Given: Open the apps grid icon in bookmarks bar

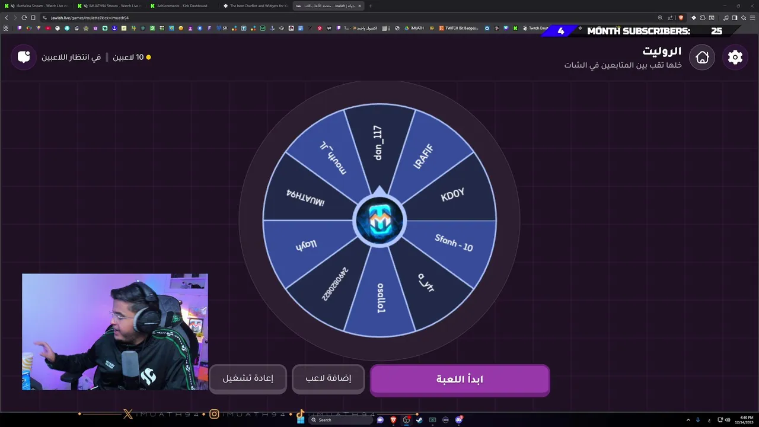Looking at the screenshot, I should [6, 28].
